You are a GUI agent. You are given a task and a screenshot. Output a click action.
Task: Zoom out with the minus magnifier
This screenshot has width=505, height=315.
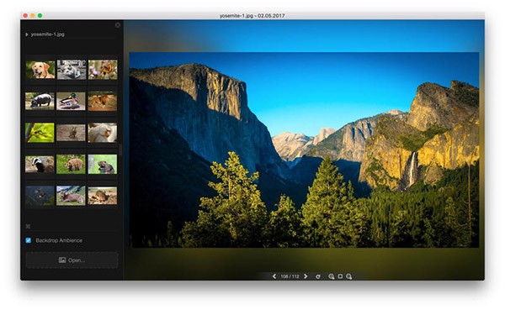tap(348, 276)
